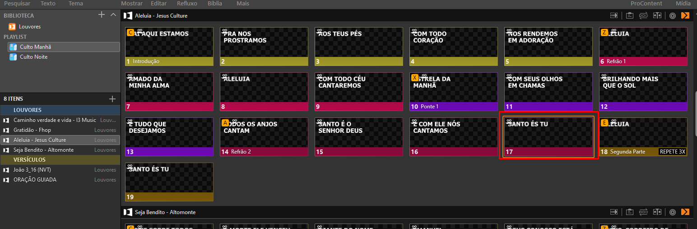Add item to playlist with 8 ITENS plus
Image resolution: width=697 pixels, height=229 pixels.
[x=112, y=98]
